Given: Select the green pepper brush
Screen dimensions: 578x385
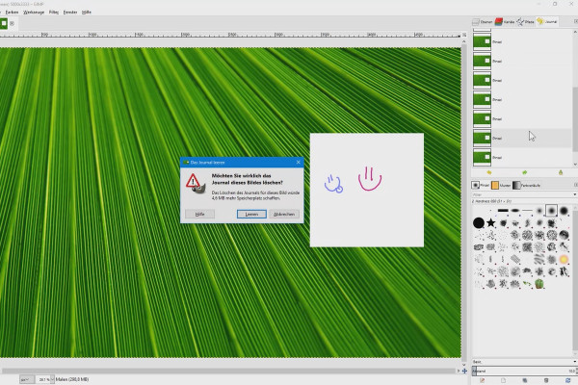Looking at the screenshot, I should (539, 284).
